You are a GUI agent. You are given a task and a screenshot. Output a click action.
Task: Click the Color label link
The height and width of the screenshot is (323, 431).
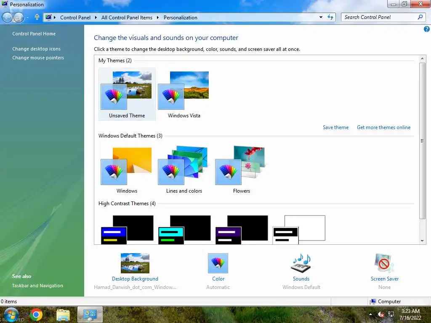(x=218, y=279)
